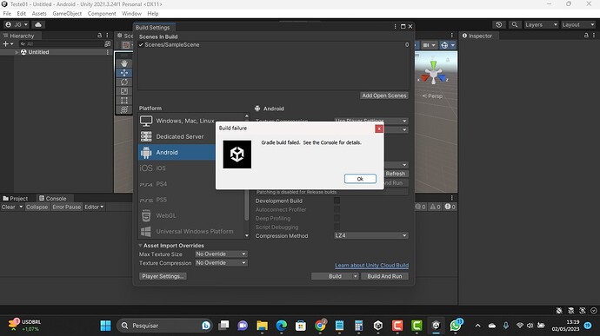Switch to the Project tab
The image size is (600, 336).
tap(16, 199)
